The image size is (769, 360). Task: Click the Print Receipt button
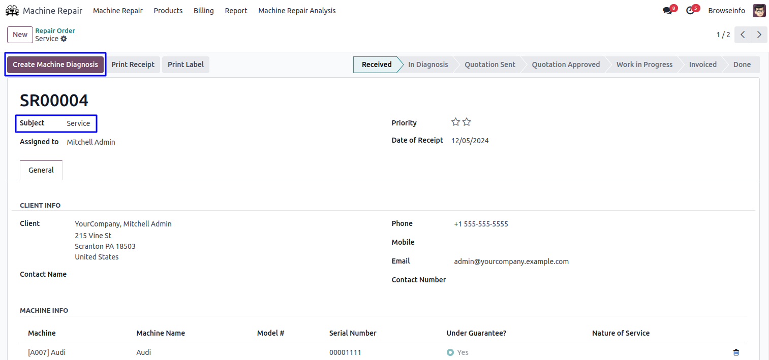pyautogui.click(x=133, y=64)
